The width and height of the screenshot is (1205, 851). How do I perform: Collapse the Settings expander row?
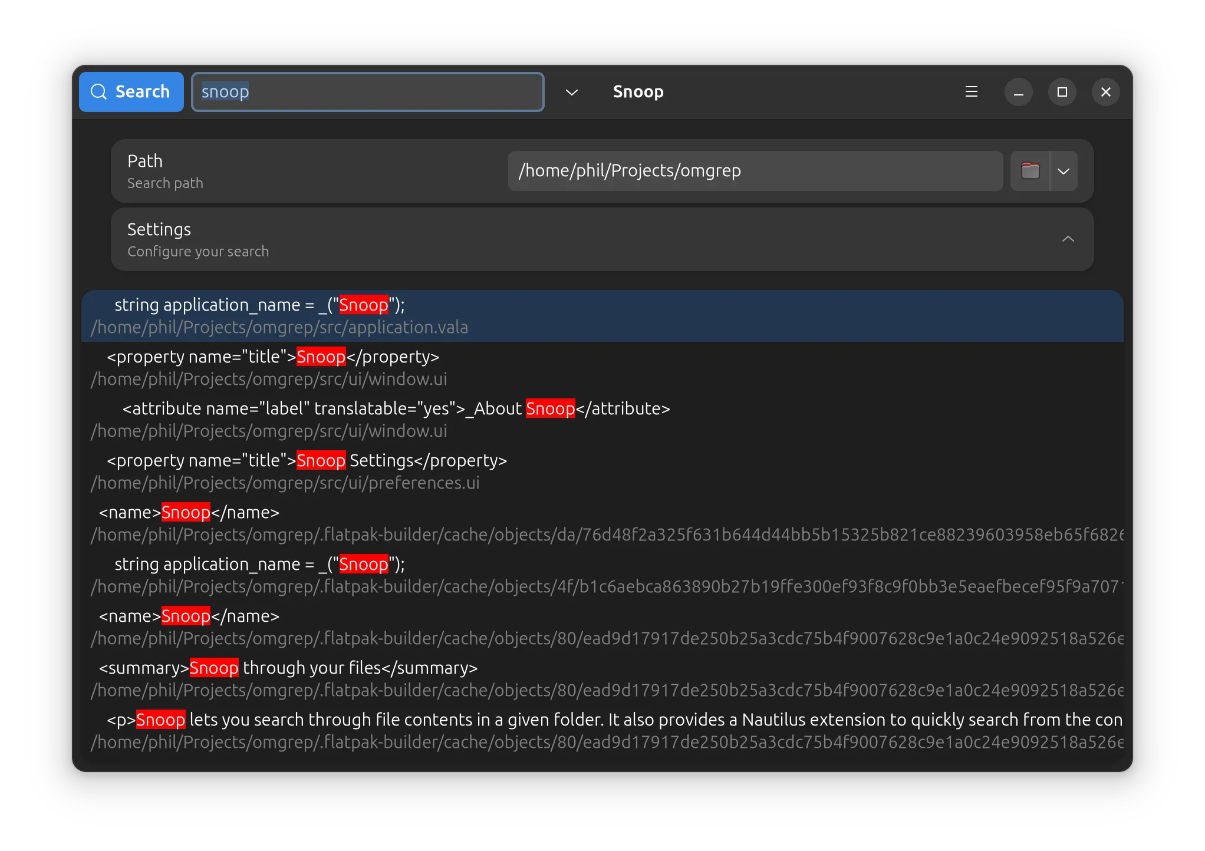pyautogui.click(x=602, y=239)
